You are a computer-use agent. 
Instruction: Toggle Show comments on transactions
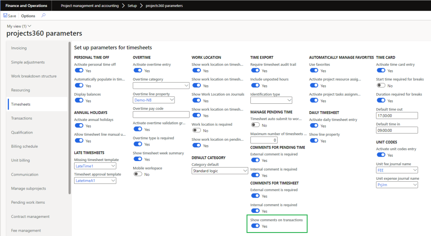point(255,226)
